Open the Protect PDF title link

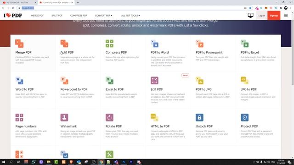tap(249, 126)
